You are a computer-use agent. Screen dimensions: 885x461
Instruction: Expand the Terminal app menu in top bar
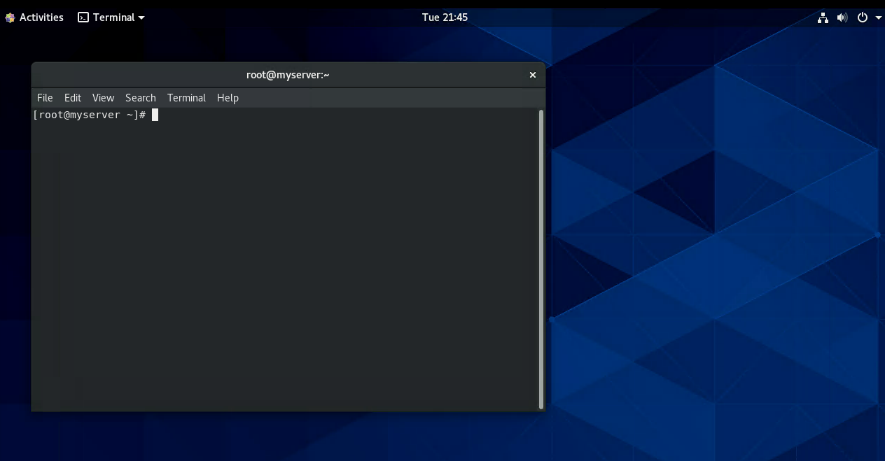pyautogui.click(x=111, y=17)
